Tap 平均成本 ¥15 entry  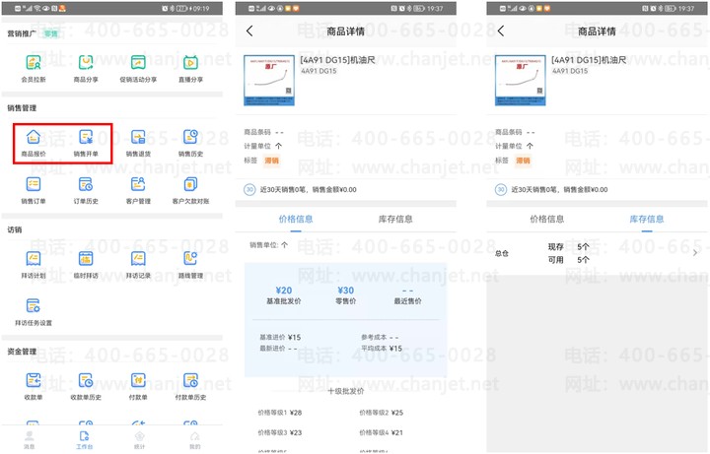coord(382,349)
